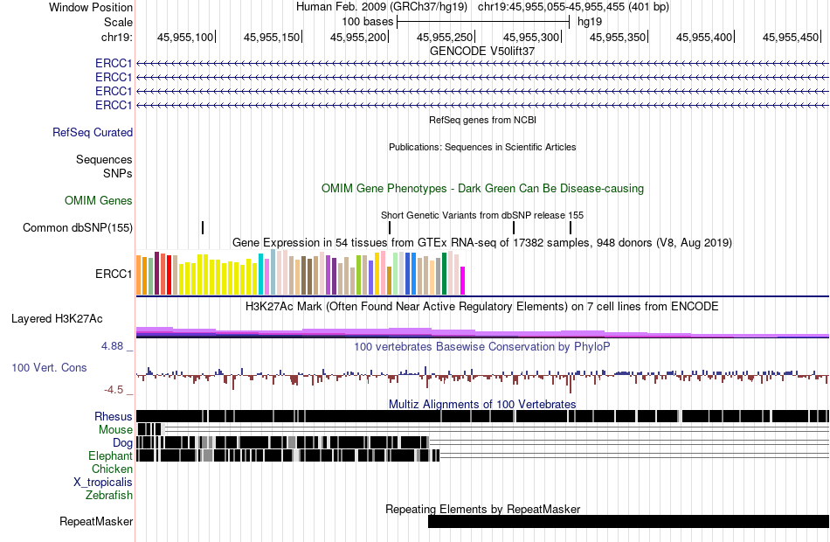The height and width of the screenshot is (542, 830).
Task: Open 100 vertebrates Basewise Conservation by PhyloP title
Action: [482, 347]
